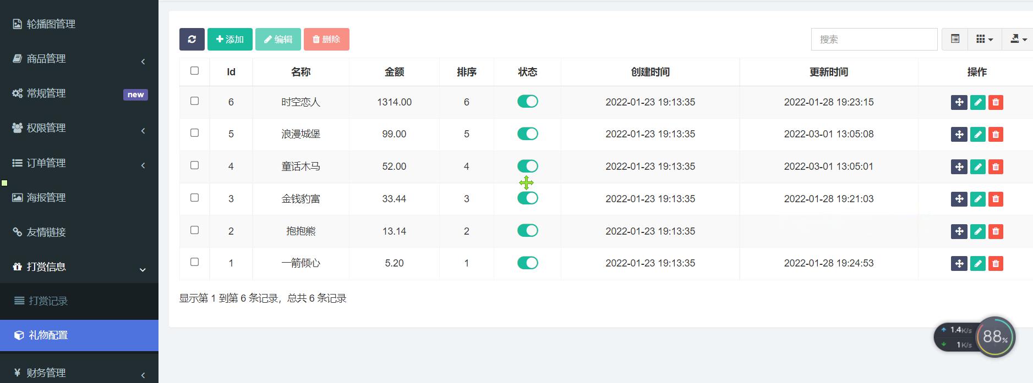The height and width of the screenshot is (383, 1033).
Task: Click the drag-sort icon for 时空恋人 row
Action: pos(959,102)
